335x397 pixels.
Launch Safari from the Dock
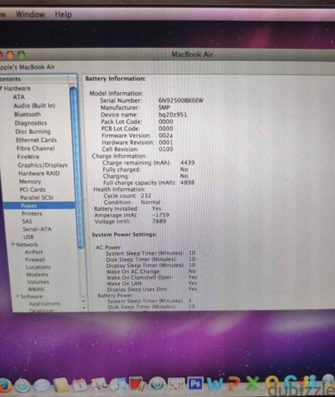pos(23,385)
